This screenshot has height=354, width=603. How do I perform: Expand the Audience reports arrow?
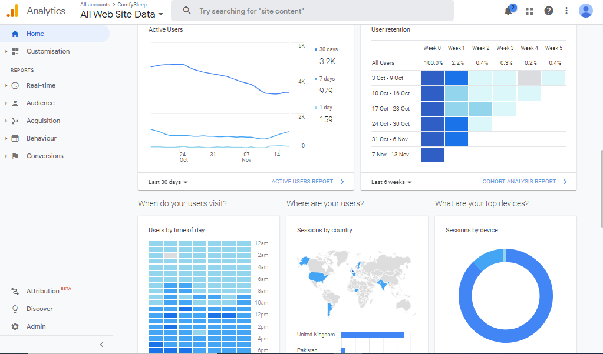pyautogui.click(x=6, y=103)
